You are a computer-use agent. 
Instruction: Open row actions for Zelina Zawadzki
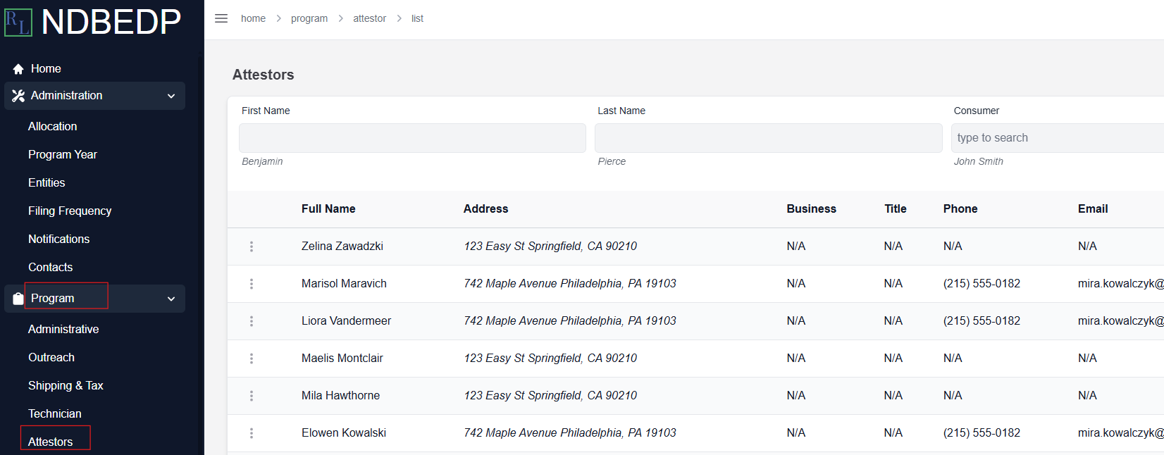pos(252,247)
